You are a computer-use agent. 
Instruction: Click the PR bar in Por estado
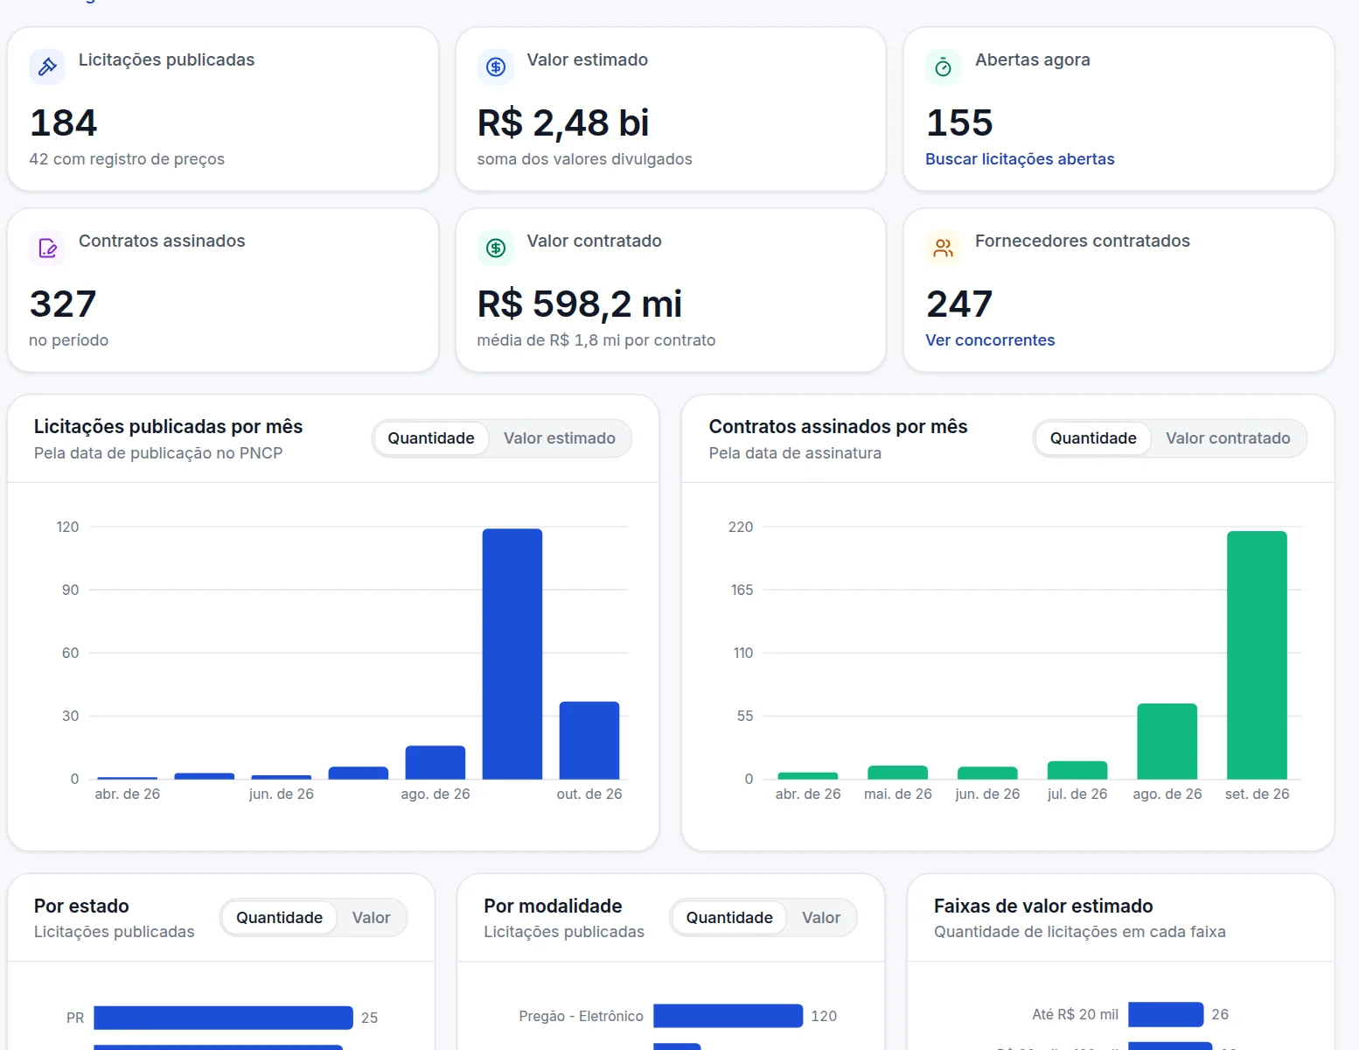tap(223, 1018)
